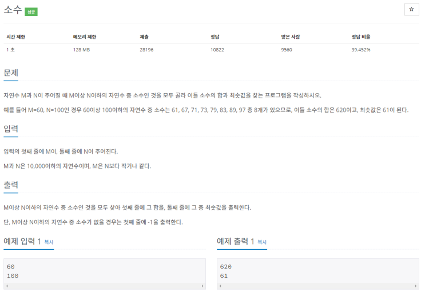Screen dimensions: 425x296
Task: Click the submission count 28196
Action: point(146,50)
